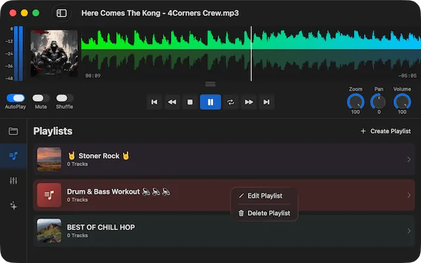Expand the Stoner Rock playlist chevron
This screenshot has height=263, width=421.
click(x=409, y=159)
